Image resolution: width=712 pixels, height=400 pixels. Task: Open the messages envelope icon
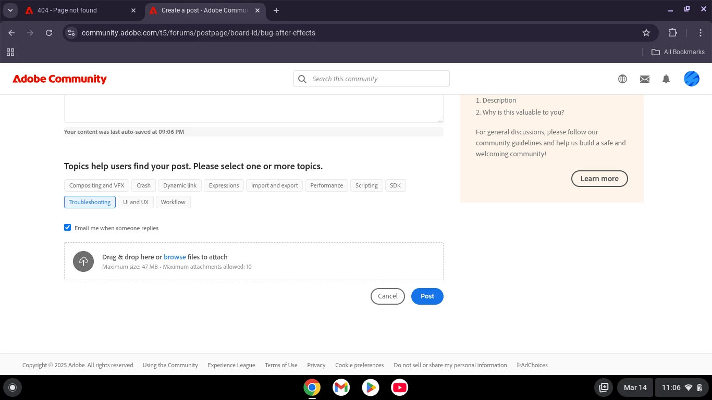645,79
